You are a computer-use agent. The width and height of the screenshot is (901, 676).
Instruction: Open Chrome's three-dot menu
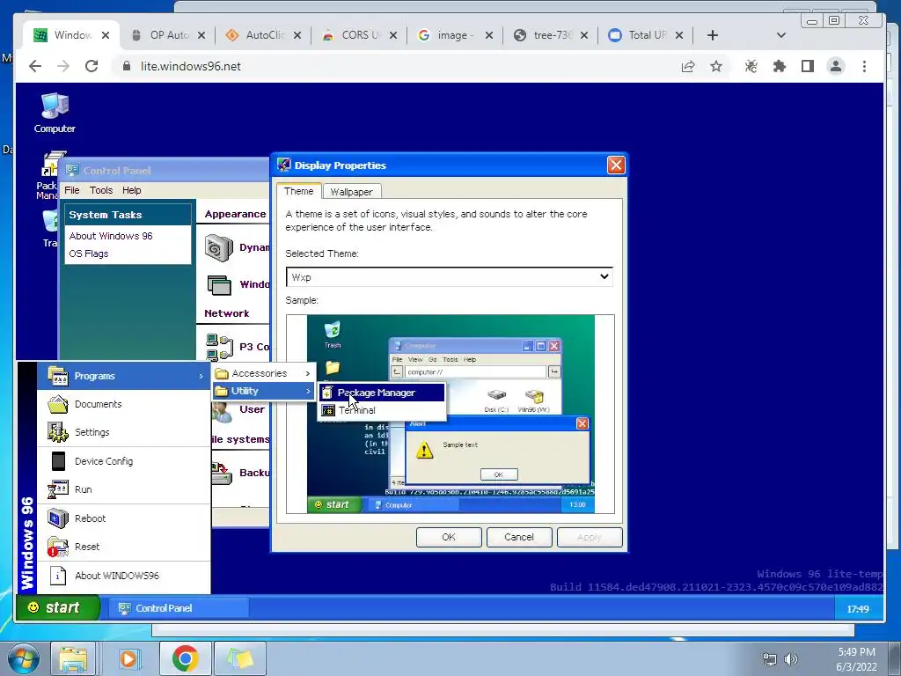[864, 66]
